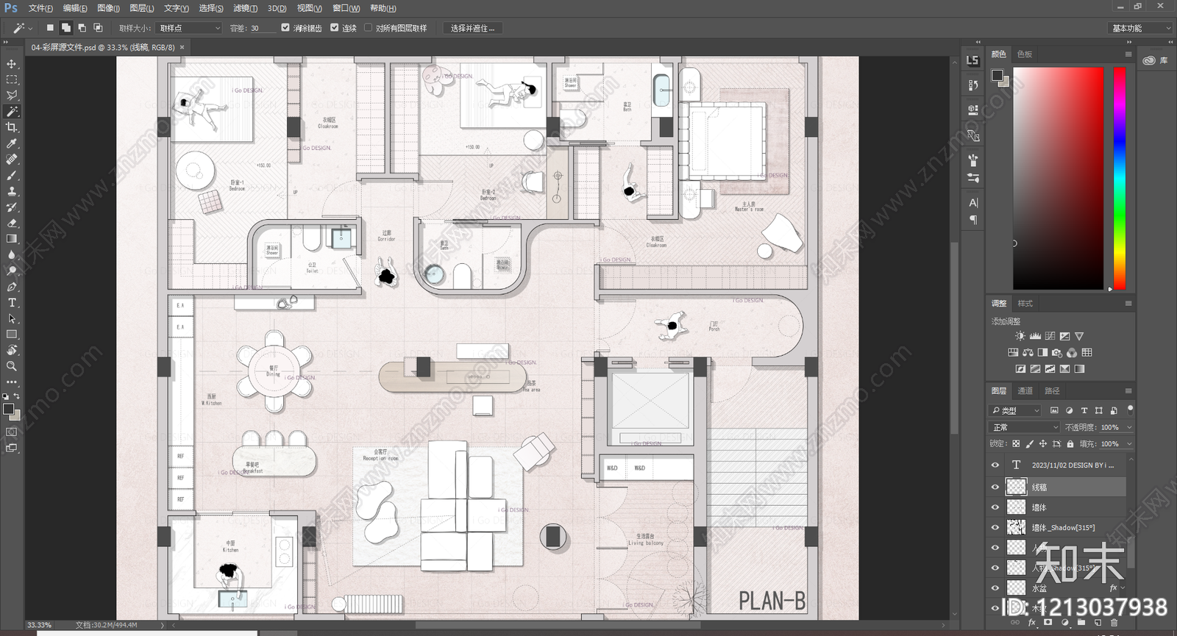Select the Brush tool

12,176
